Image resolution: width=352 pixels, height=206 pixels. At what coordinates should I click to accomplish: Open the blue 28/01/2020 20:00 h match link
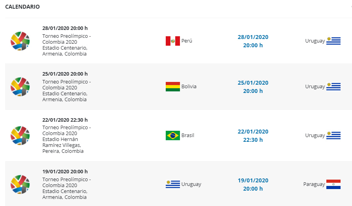pos(253,41)
